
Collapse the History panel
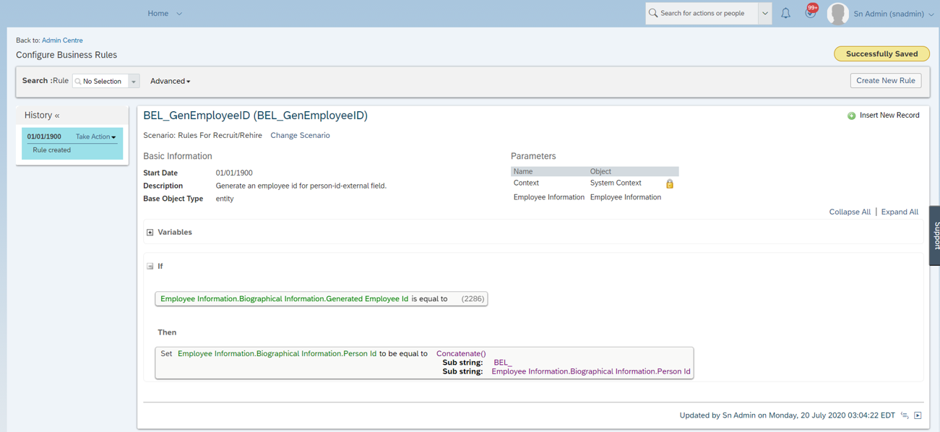point(57,116)
